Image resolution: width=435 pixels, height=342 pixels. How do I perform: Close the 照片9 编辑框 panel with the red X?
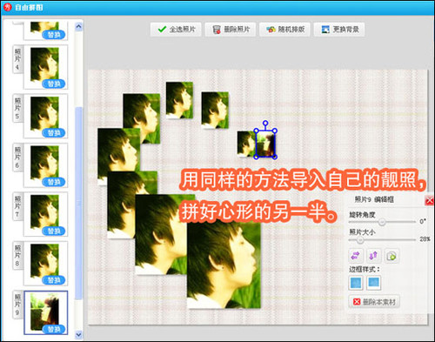430,200
